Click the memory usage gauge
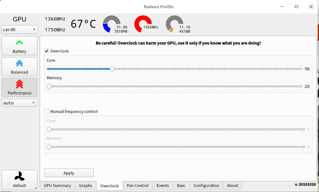The image size is (319, 192). point(174,24)
